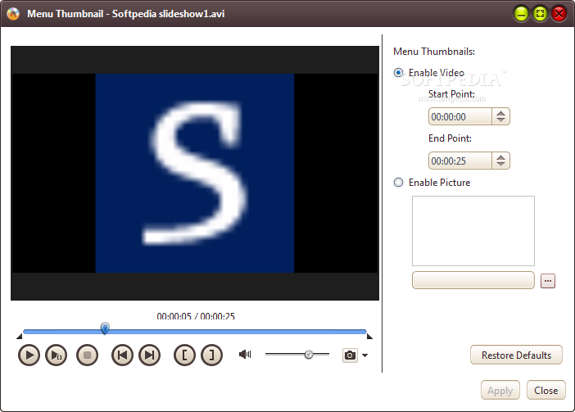Stop the video with the Stop button
This screenshot has height=412, width=575.
88,355
